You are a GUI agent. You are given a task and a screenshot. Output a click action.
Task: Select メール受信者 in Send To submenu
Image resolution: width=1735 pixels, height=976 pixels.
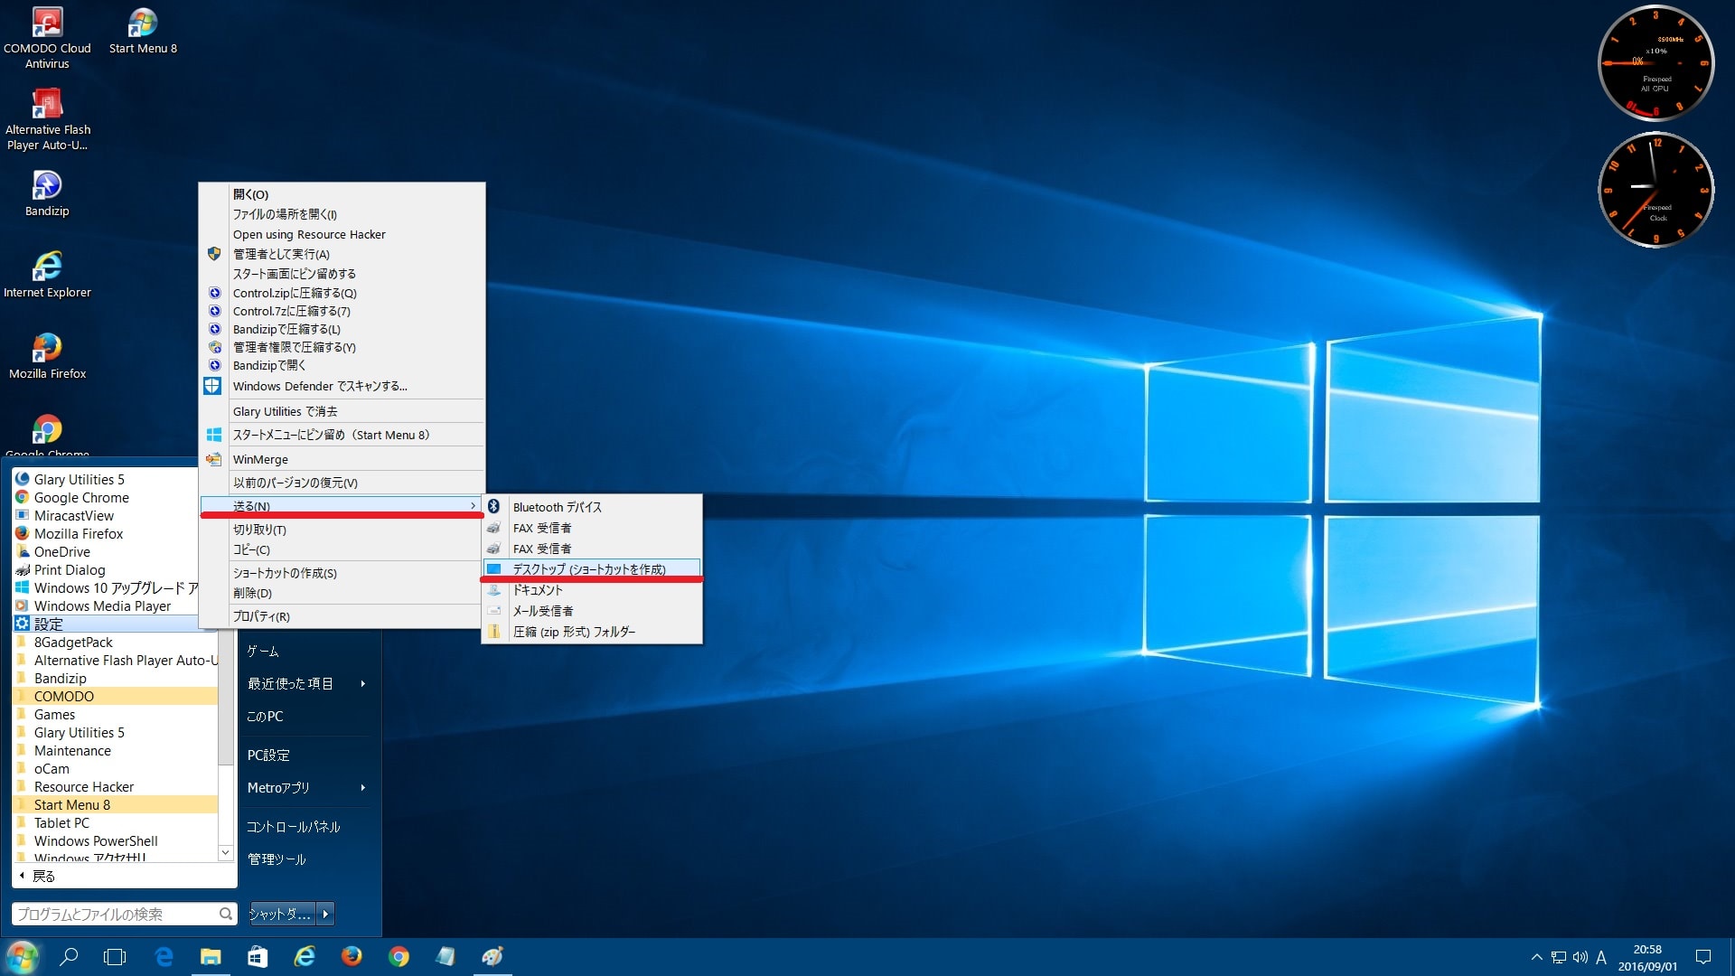592,611
